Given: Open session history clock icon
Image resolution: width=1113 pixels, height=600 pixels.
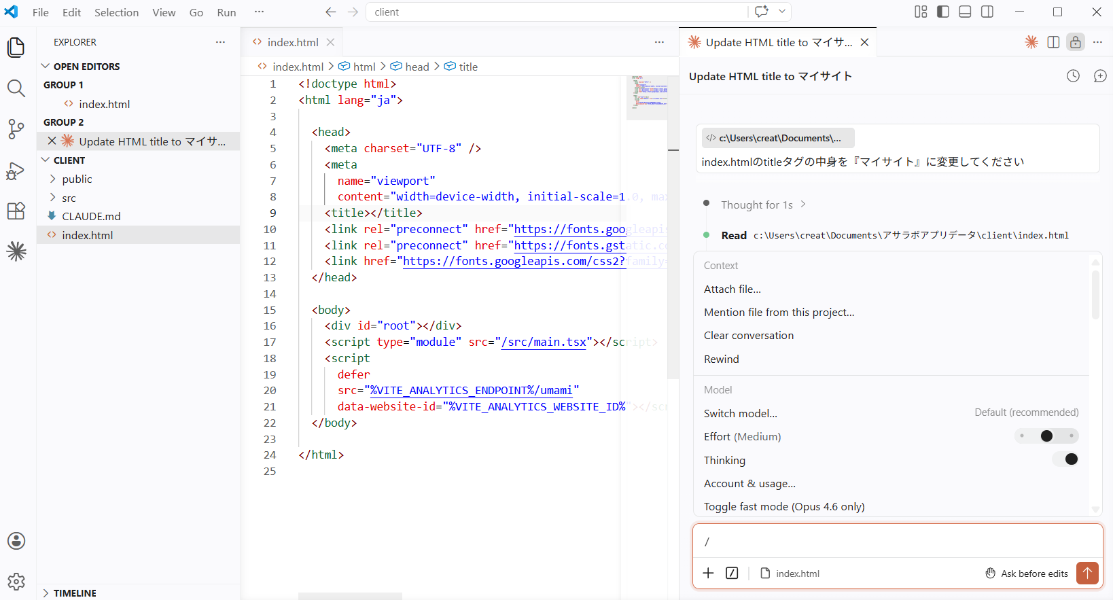Looking at the screenshot, I should (1073, 76).
